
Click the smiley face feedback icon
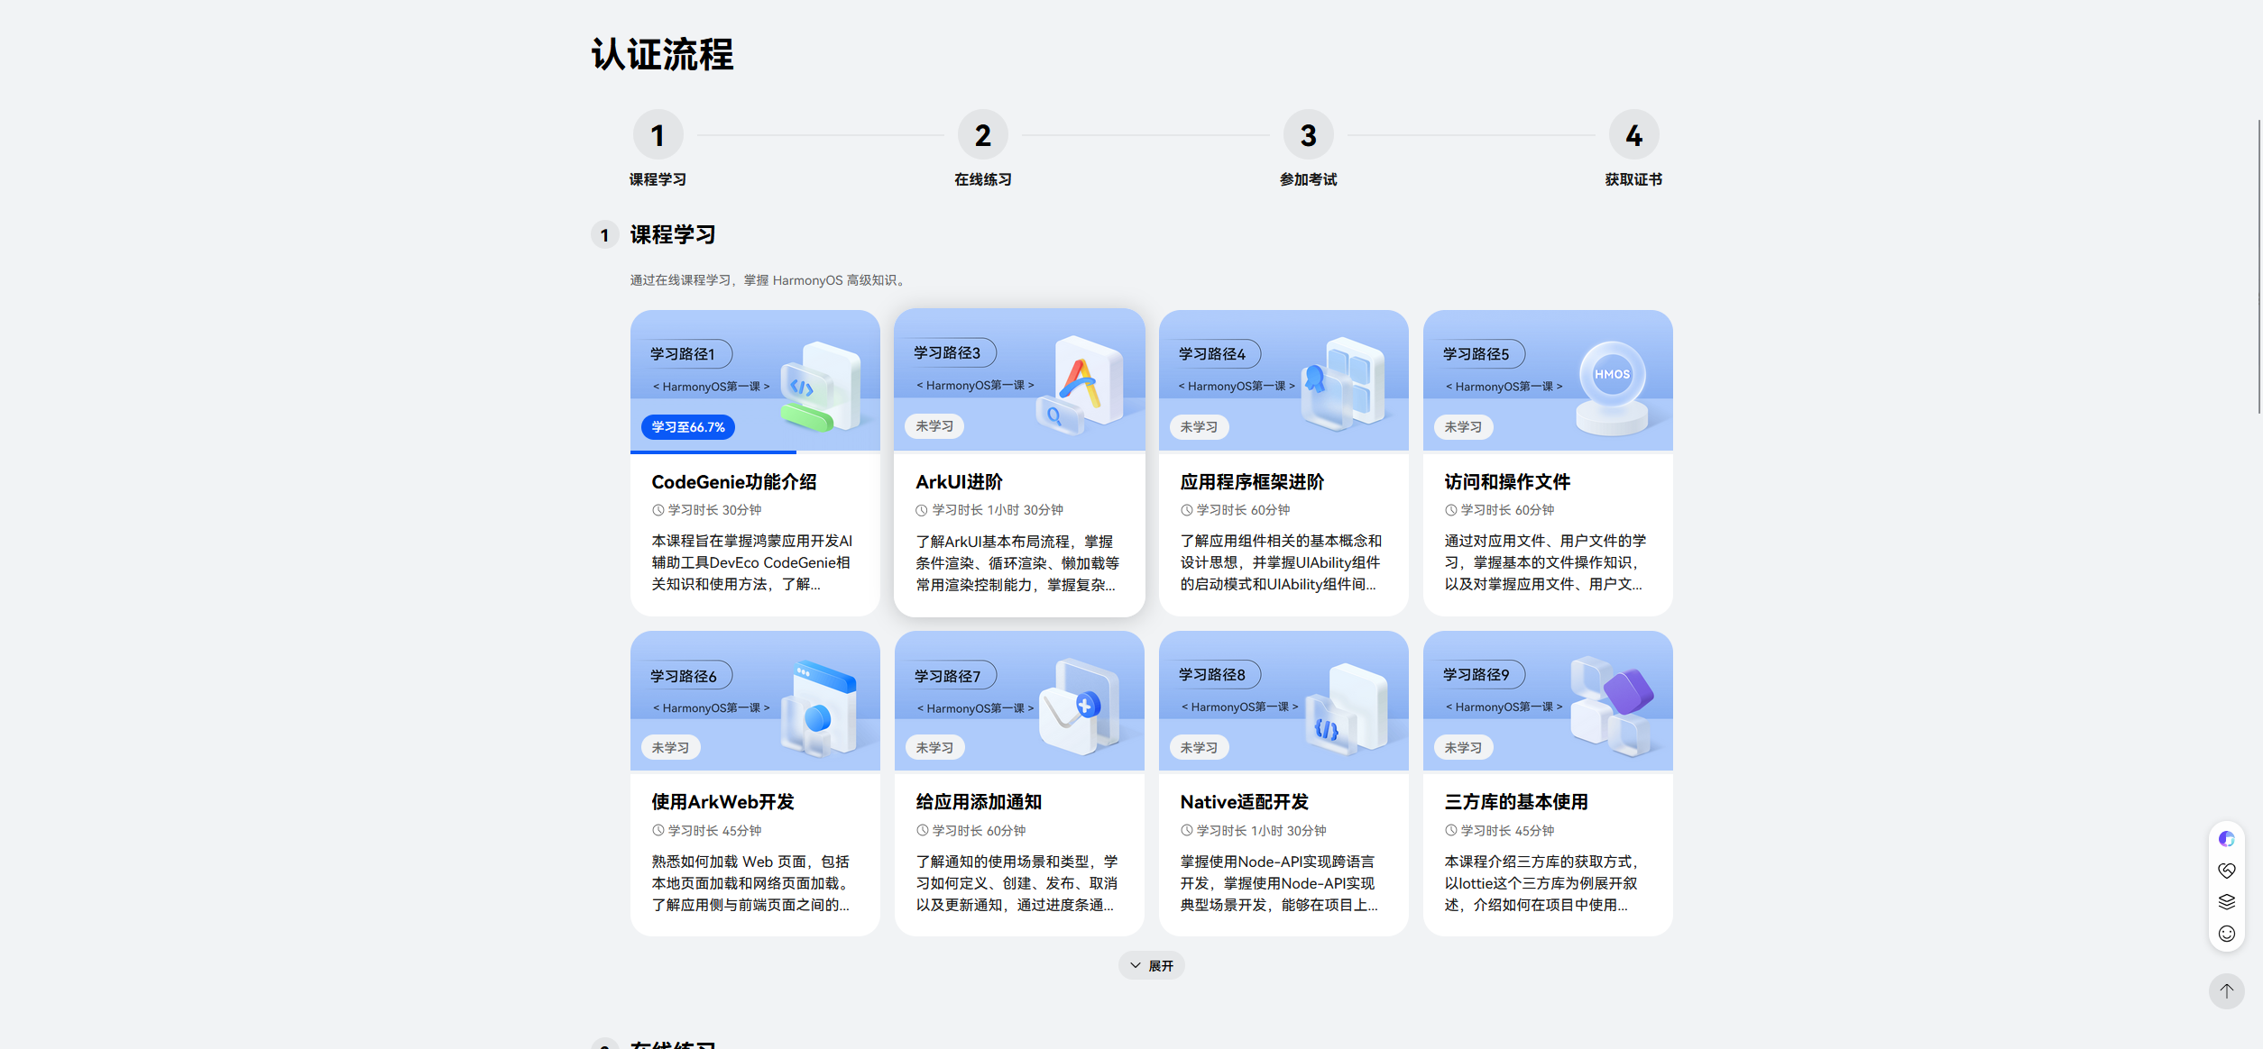pyautogui.click(x=2226, y=934)
